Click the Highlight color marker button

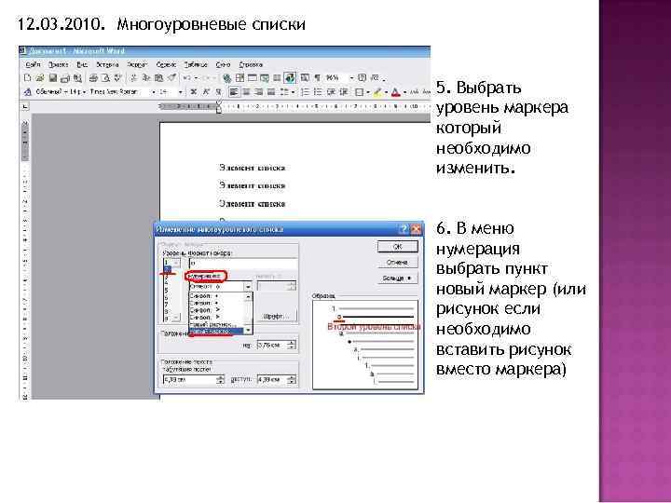point(377,92)
